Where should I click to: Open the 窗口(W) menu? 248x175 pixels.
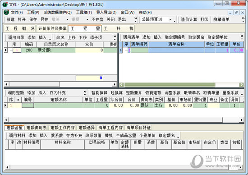[128, 12]
